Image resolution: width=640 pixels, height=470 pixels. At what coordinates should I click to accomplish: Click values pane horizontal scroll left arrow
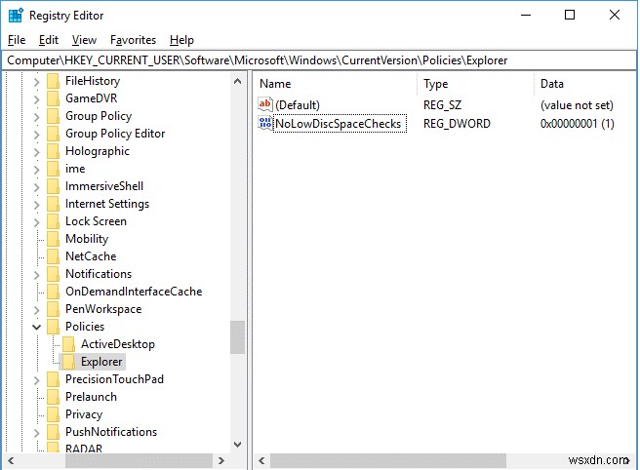click(261, 461)
